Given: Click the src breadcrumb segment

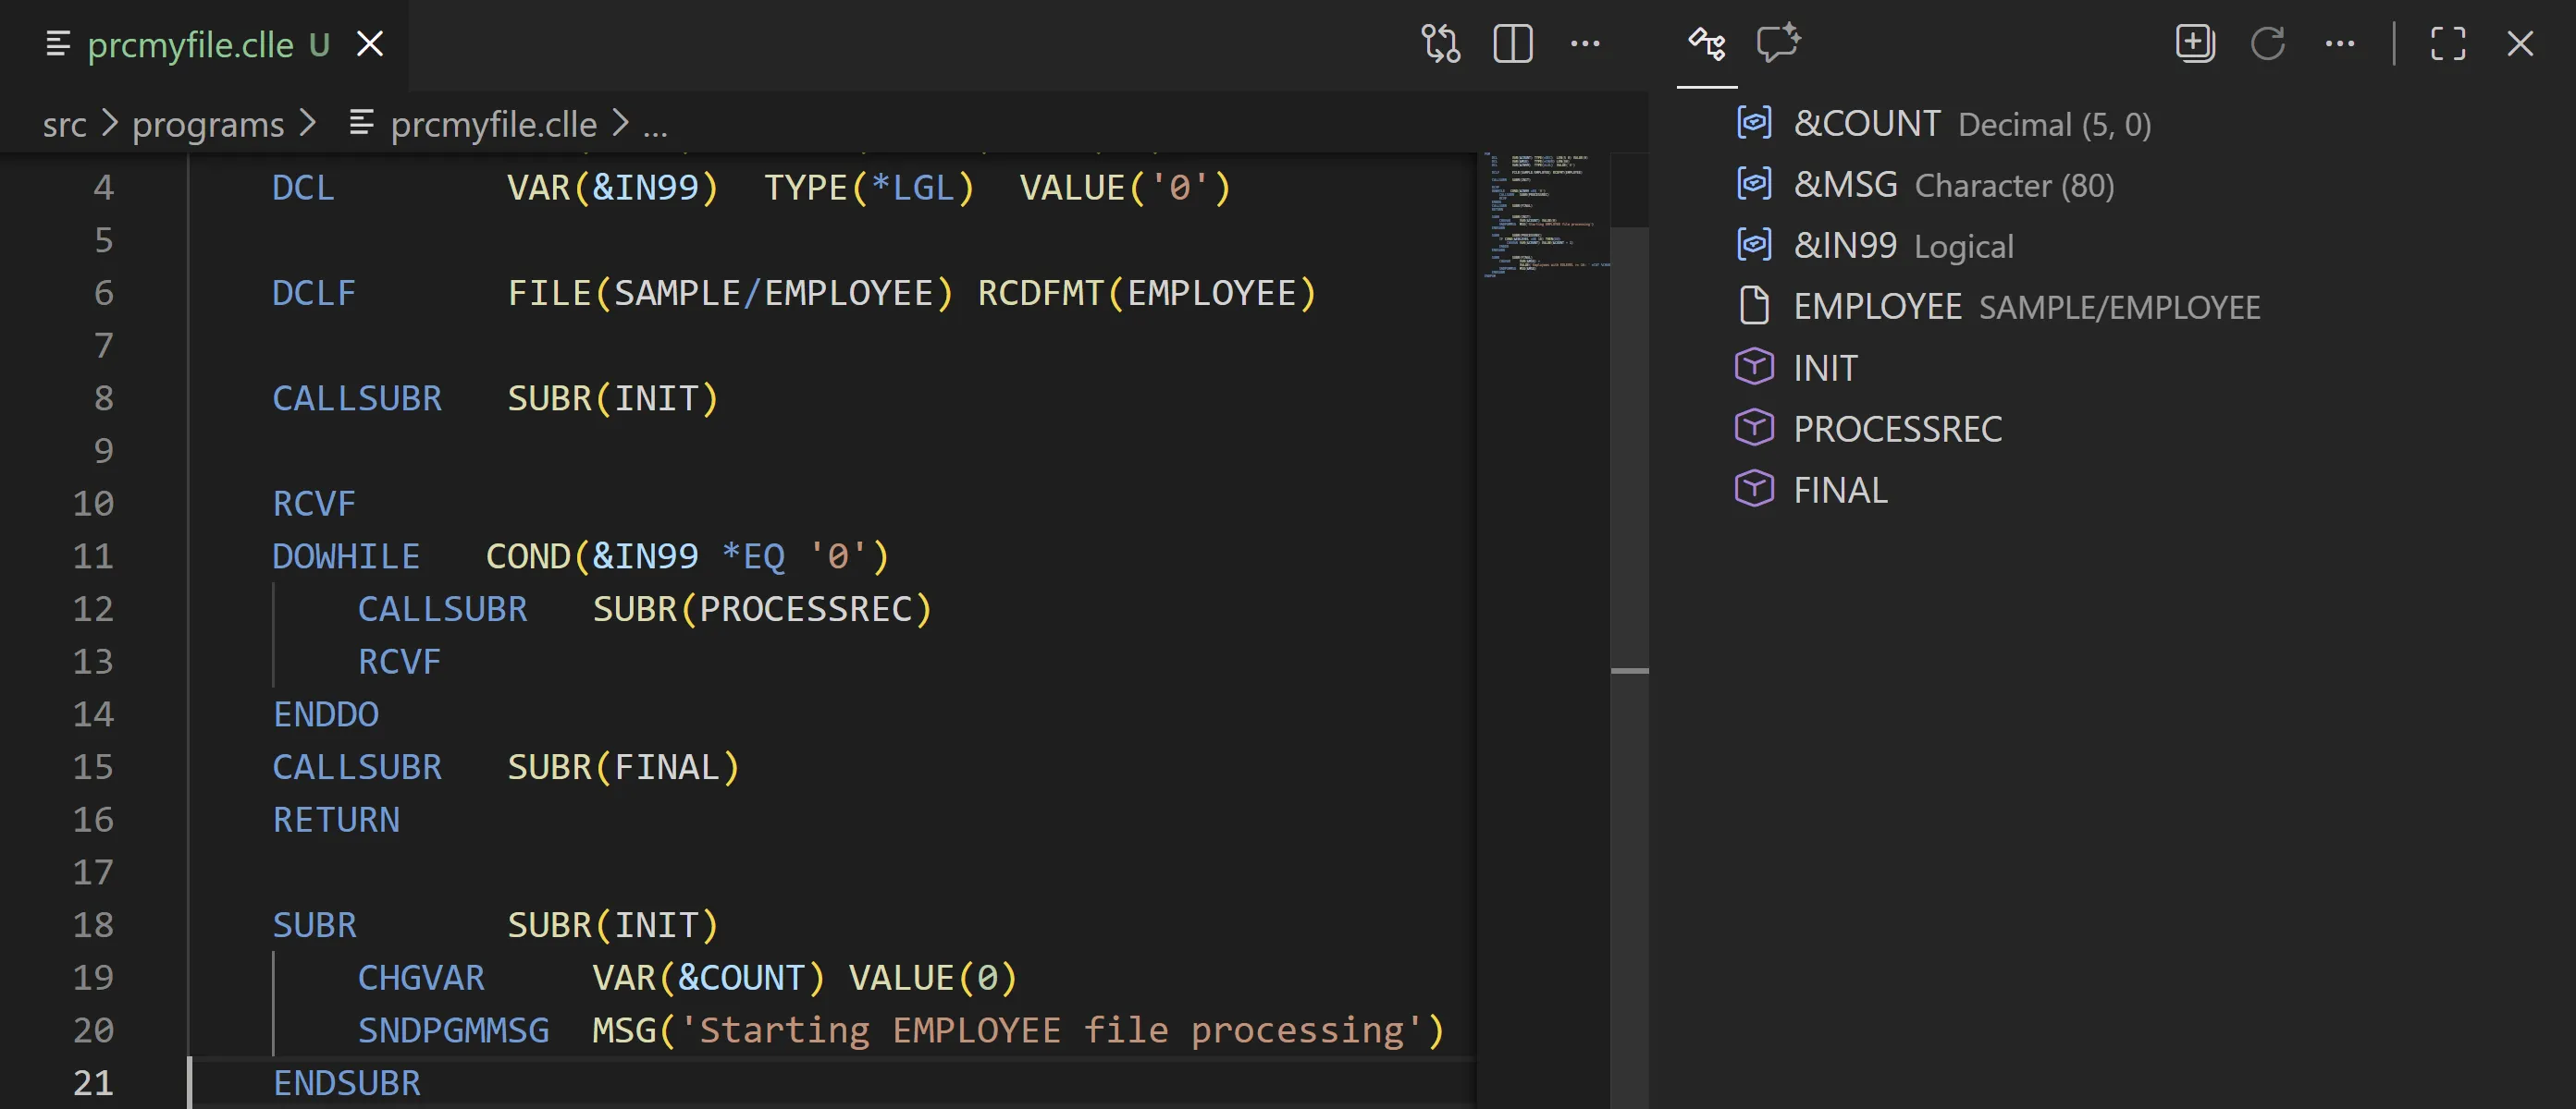Looking at the screenshot, I should (x=64, y=125).
